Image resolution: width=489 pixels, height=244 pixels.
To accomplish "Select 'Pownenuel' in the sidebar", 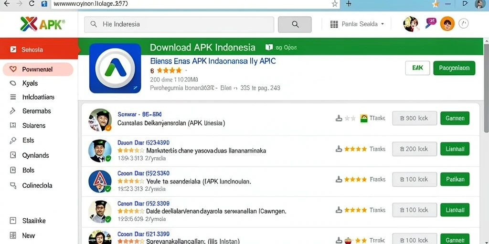I will click(x=38, y=70).
